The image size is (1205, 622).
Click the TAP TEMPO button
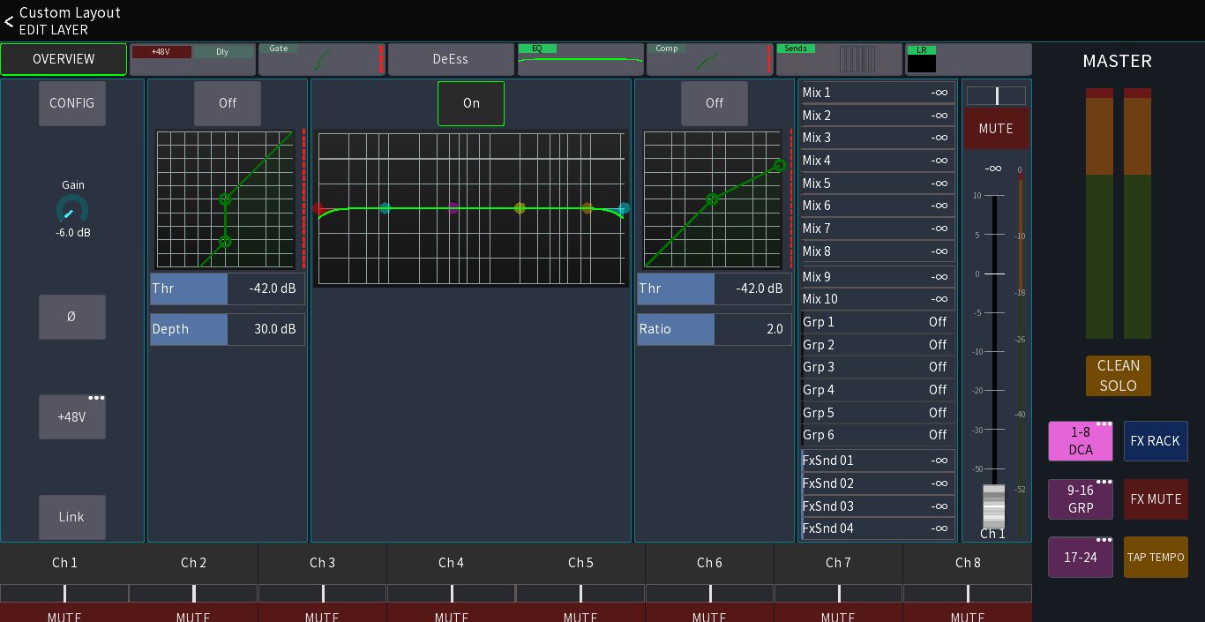[x=1156, y=558]
